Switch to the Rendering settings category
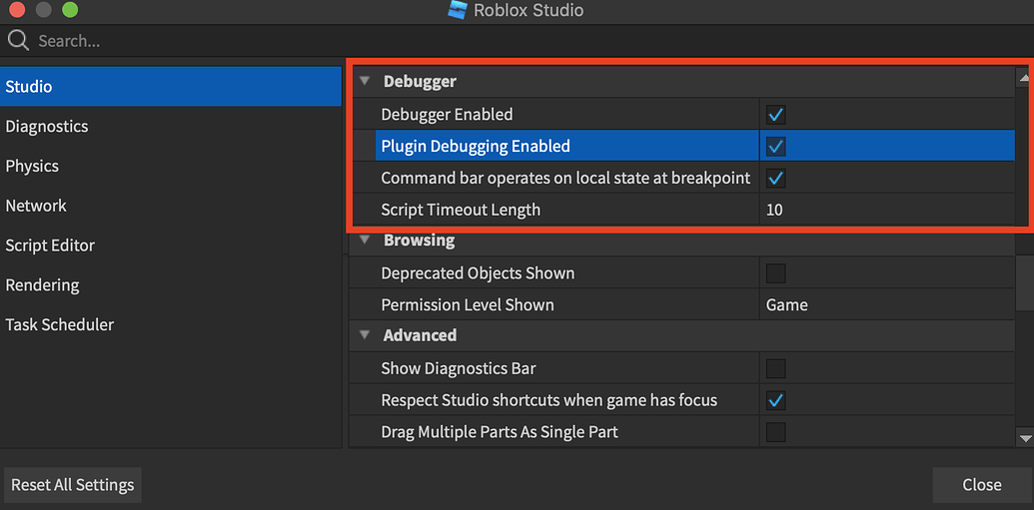Screen dimensions: 1034x510 click(x=171, y=284)
